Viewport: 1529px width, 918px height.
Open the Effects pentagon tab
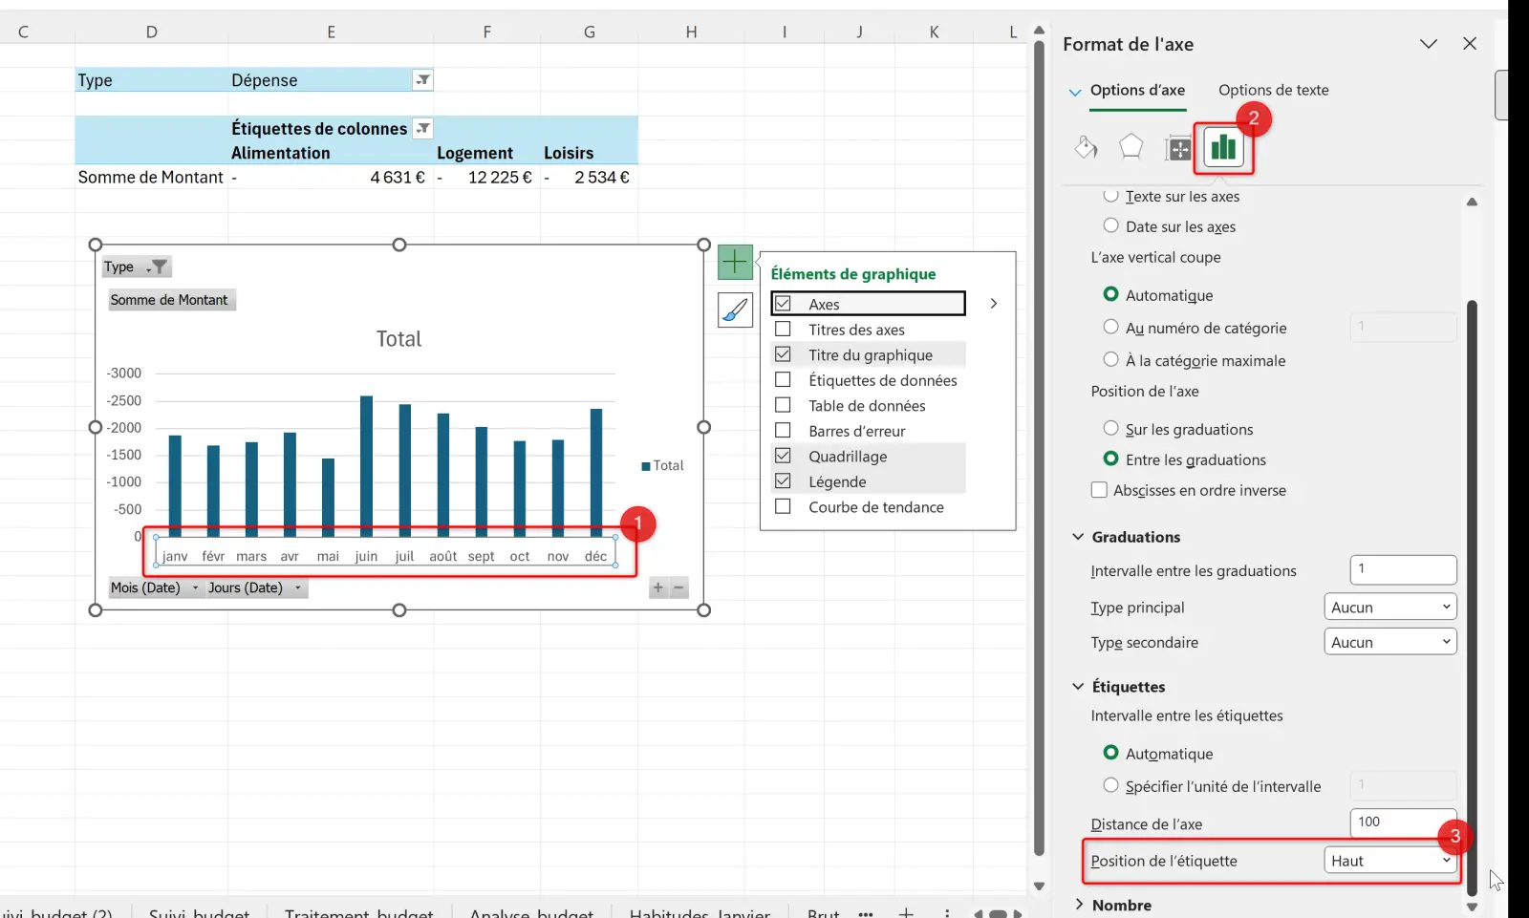click(1131, 147)
